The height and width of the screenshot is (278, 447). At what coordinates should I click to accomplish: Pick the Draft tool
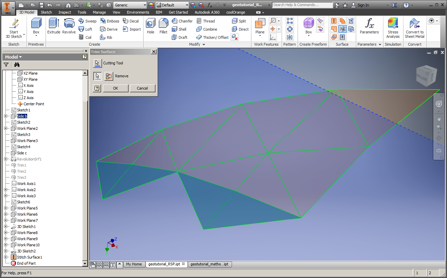(x=179, y=37)
